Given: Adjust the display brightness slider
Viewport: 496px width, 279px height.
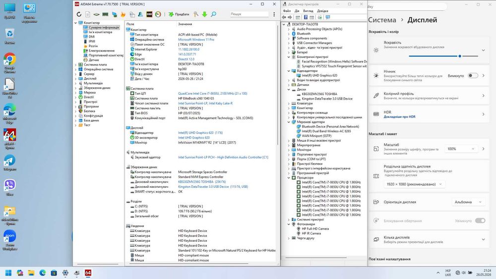Looking at the screenshot, I should pyautogui.click(x=443, y=56).
